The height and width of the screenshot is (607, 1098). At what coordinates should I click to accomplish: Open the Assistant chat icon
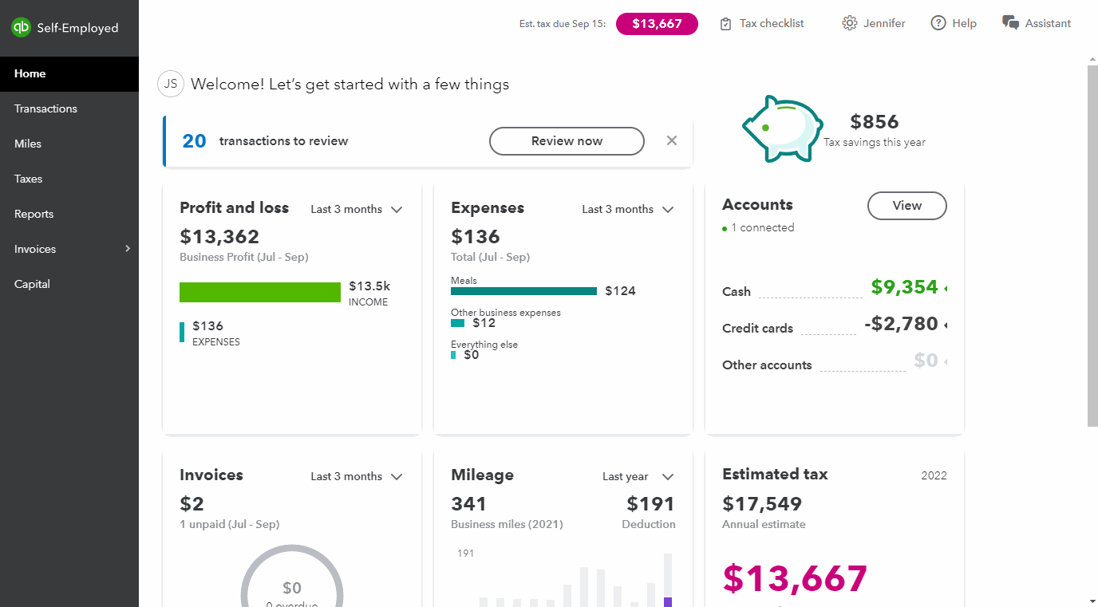coord(1011,23)
